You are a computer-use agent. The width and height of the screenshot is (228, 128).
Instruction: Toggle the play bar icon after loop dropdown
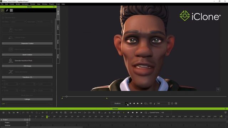pyautogui.click(x=151, y=103)
